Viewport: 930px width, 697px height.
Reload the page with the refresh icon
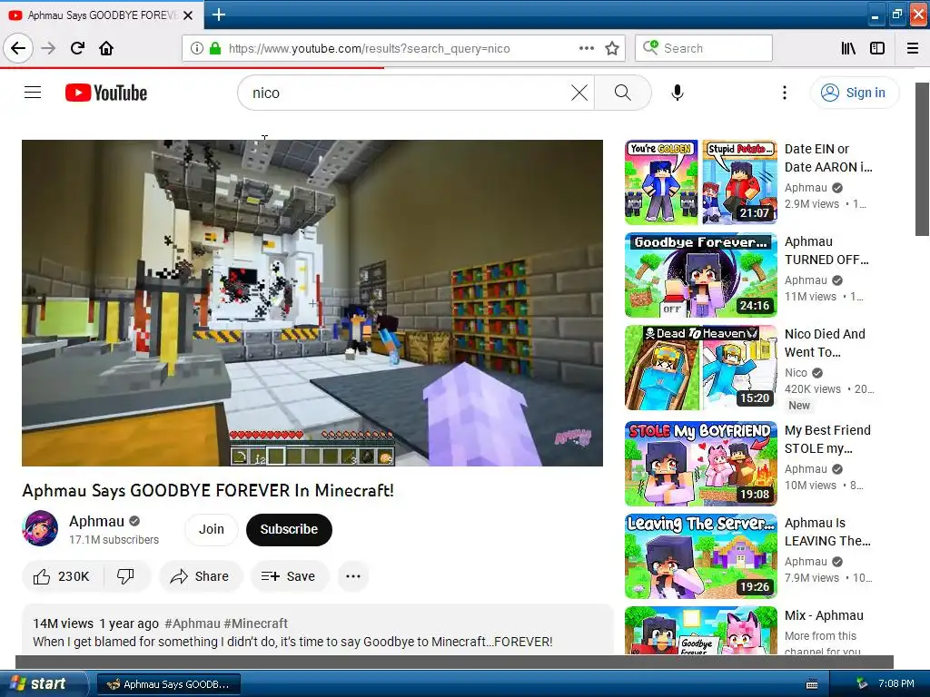(x=77, y=48)
